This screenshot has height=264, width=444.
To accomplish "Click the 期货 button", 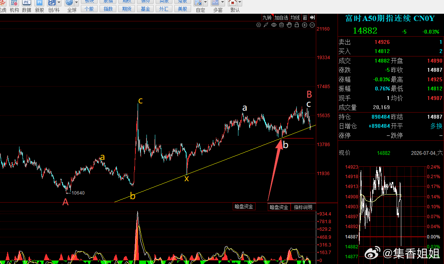I will pos(127,9).
